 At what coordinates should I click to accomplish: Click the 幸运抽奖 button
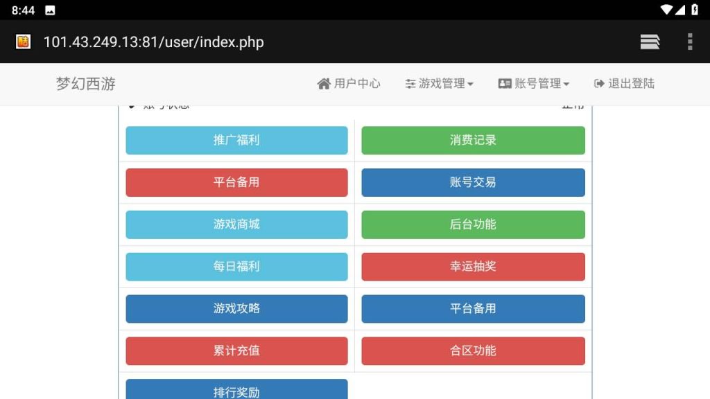pos(472,267)
